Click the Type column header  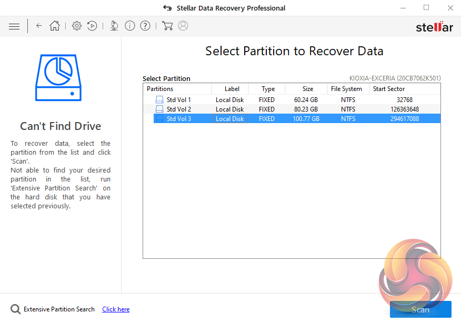point(268,89)
